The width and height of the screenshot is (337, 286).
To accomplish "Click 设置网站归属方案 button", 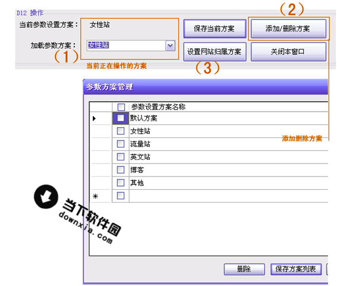I will [215, 52].
